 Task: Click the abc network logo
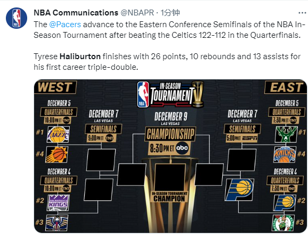[x=182, y=148]
